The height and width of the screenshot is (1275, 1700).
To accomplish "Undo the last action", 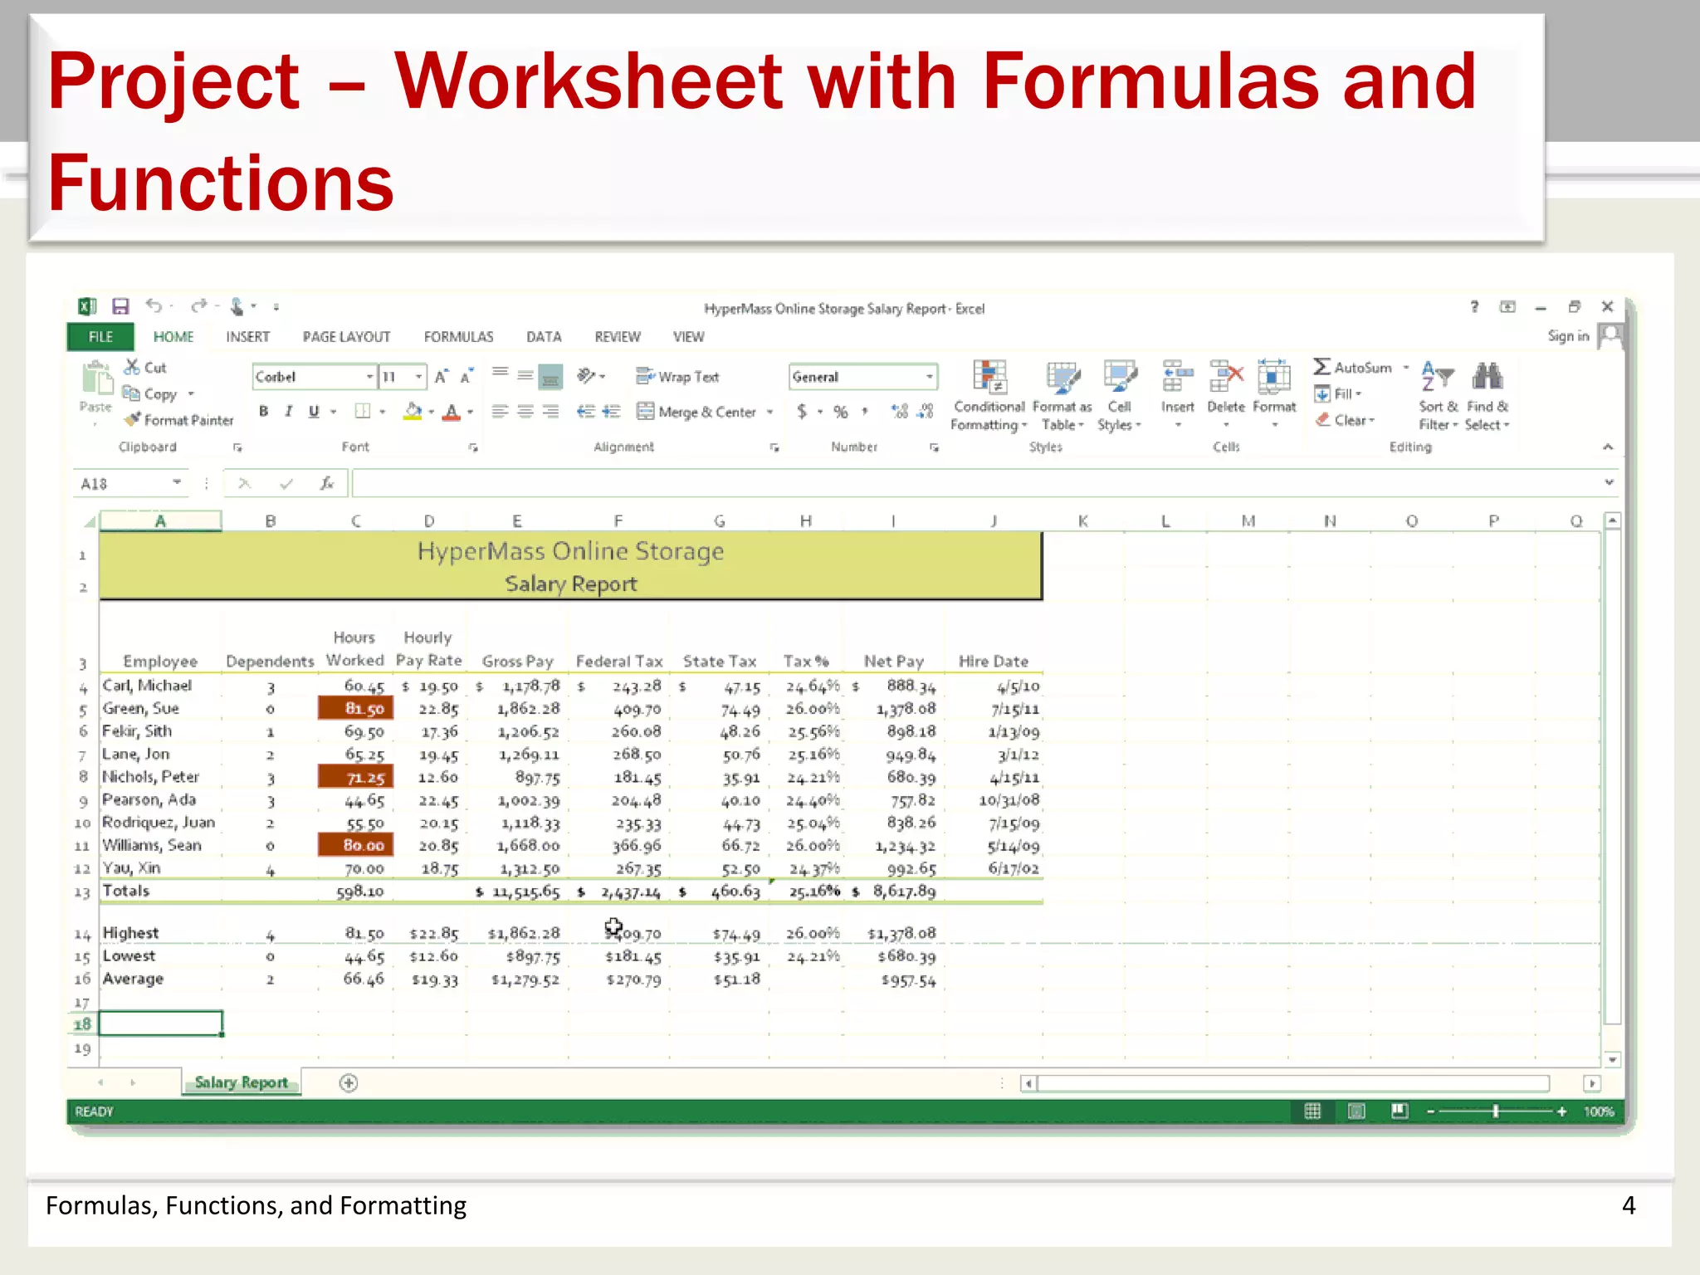I will click(154, 306).
